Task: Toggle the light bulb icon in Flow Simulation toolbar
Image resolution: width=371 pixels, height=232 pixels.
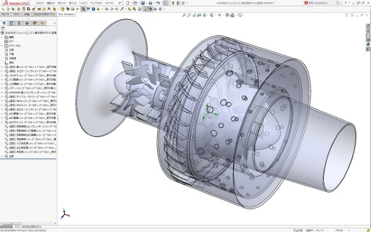Action: [145, 9]
